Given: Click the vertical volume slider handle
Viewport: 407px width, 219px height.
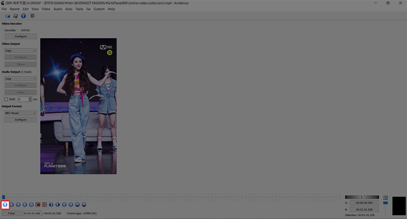Looking at the screenshot, I should (x=385, y=203).
